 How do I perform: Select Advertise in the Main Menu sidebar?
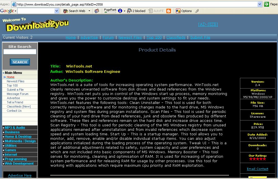[13, 98]
